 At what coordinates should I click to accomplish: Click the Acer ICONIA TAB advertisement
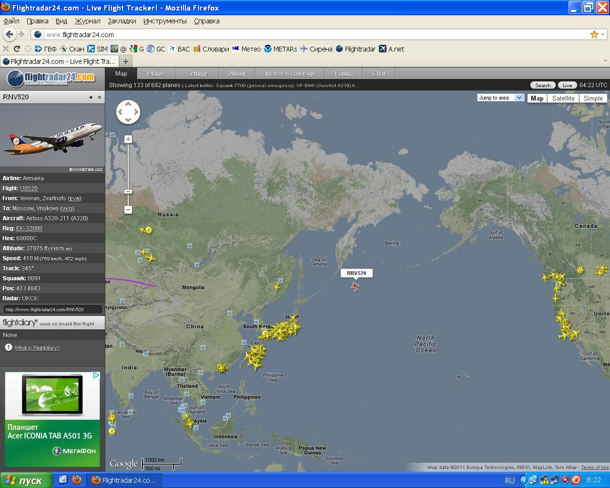(52, 419)
